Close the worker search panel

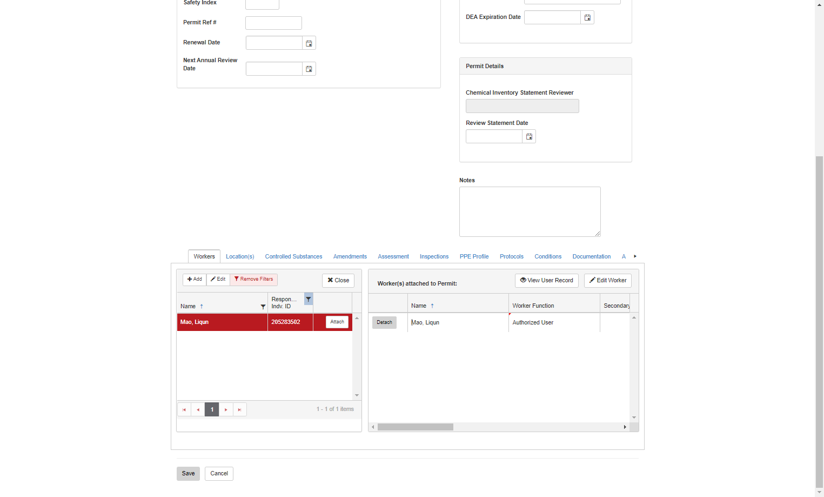click(x=338, y=280)
